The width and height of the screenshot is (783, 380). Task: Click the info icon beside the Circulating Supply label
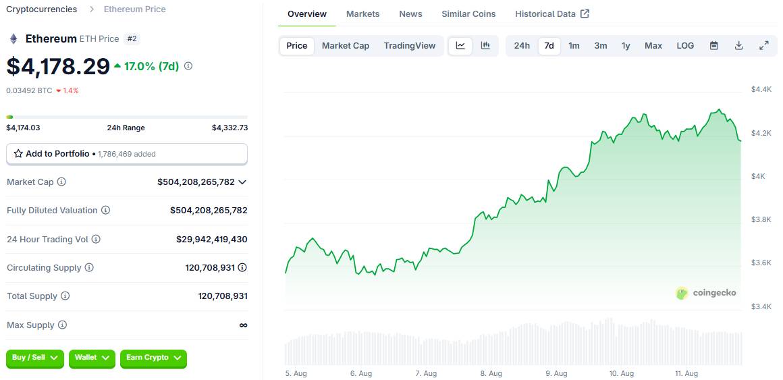pyautogui.click(x=89, y=268)
